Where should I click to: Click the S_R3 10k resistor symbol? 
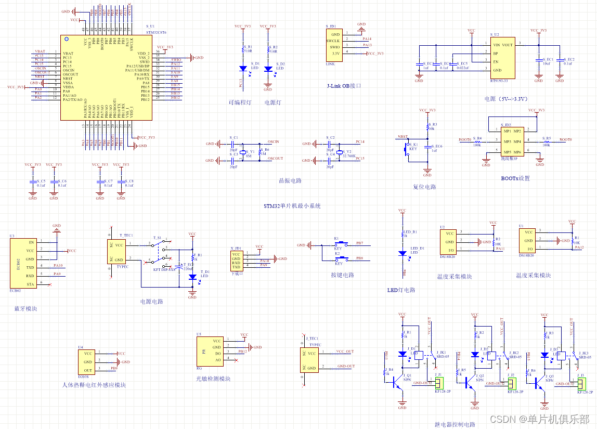click(427, 127)
